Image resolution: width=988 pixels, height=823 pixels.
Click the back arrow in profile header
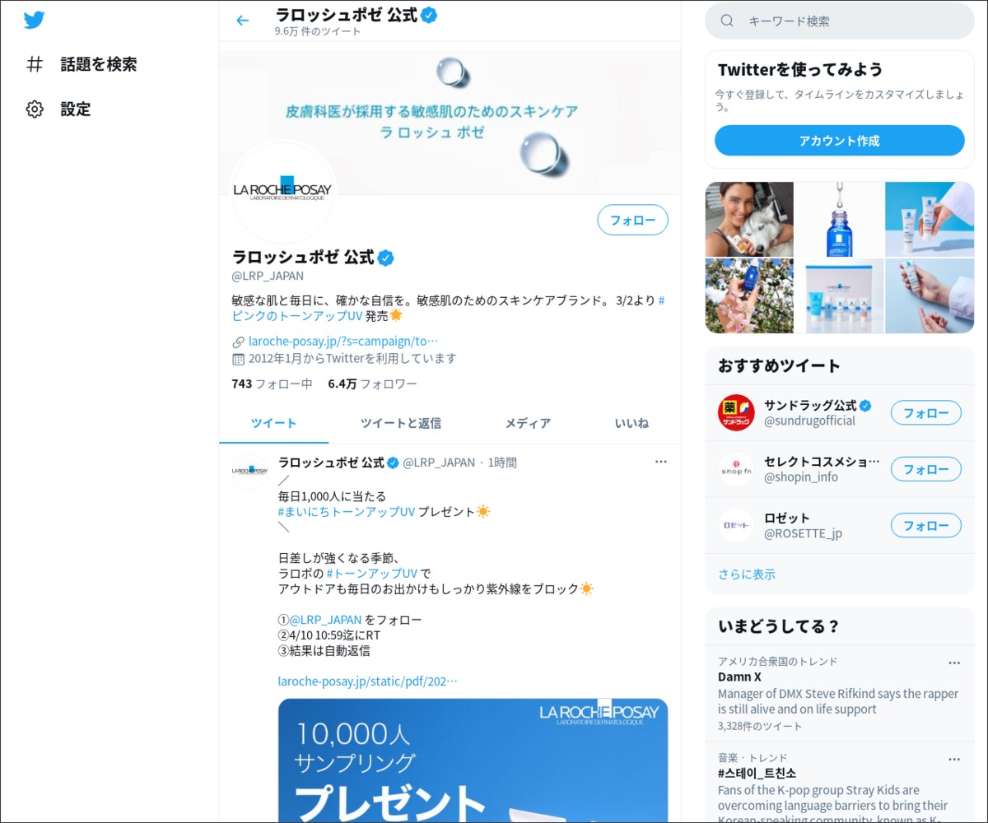pyautogui.click(x=242, y=21)
